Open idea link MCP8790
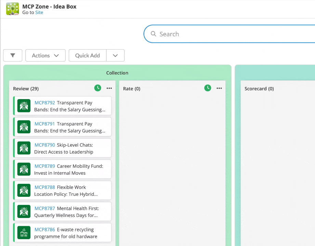315x246 pixels. pos(44,145)
